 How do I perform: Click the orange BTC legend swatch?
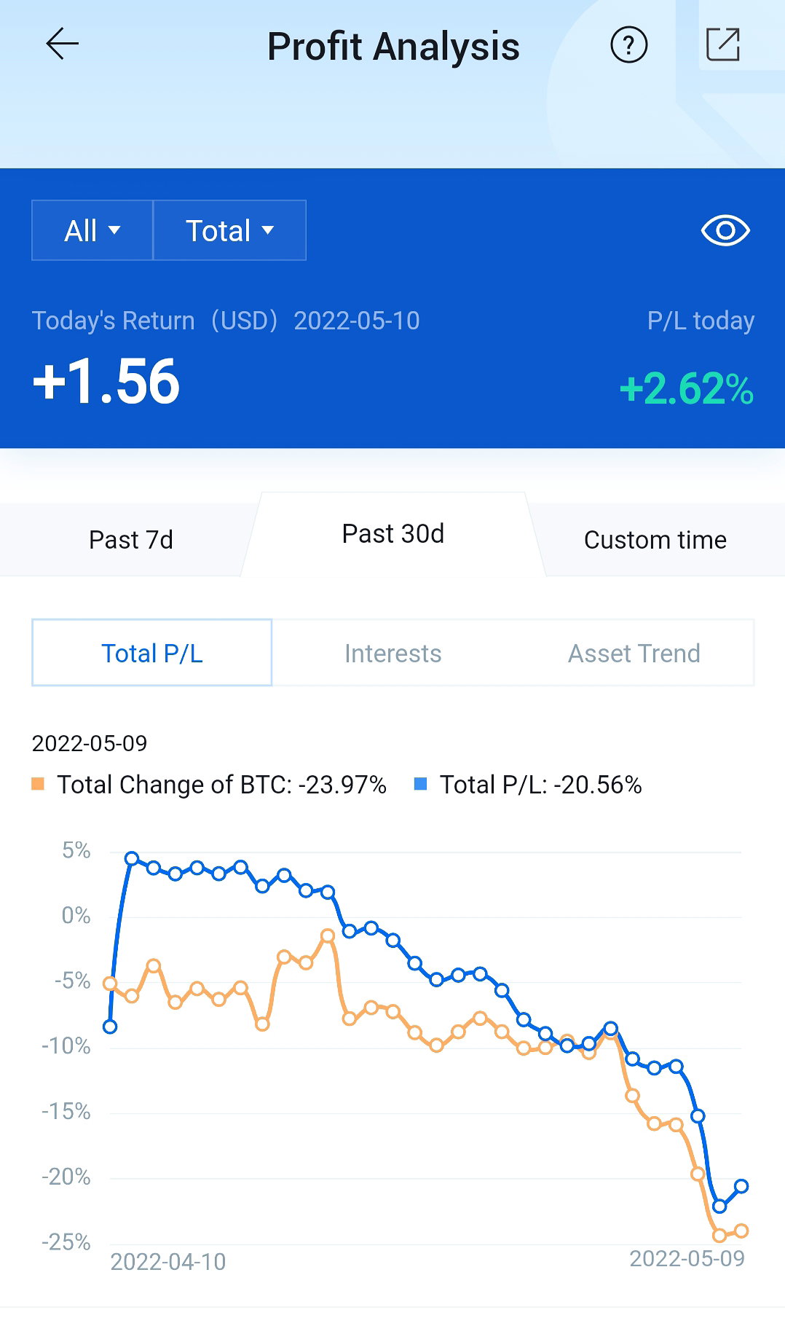[x=39, y=784]
